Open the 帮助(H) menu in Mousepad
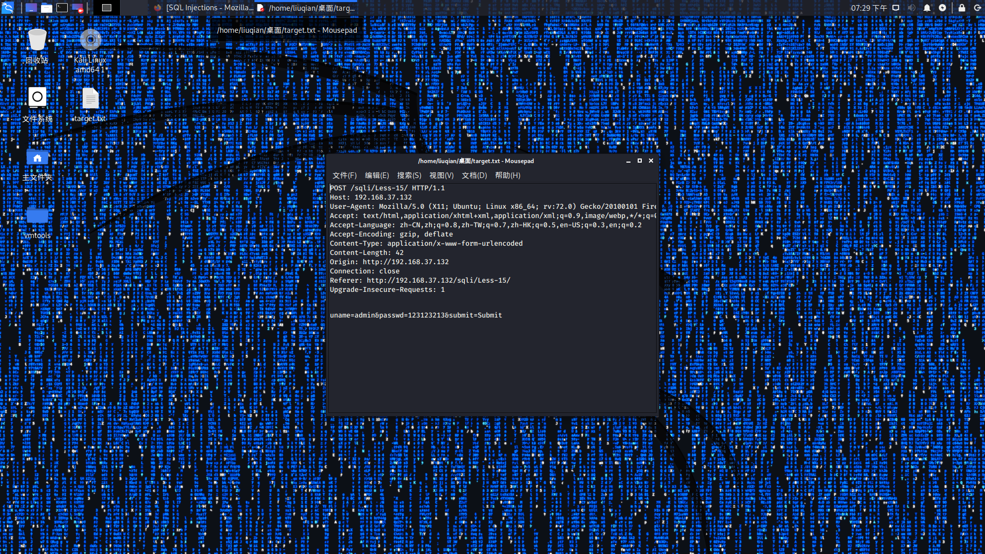Viewport: 985px width, 554px height. [x=507, y=175]
